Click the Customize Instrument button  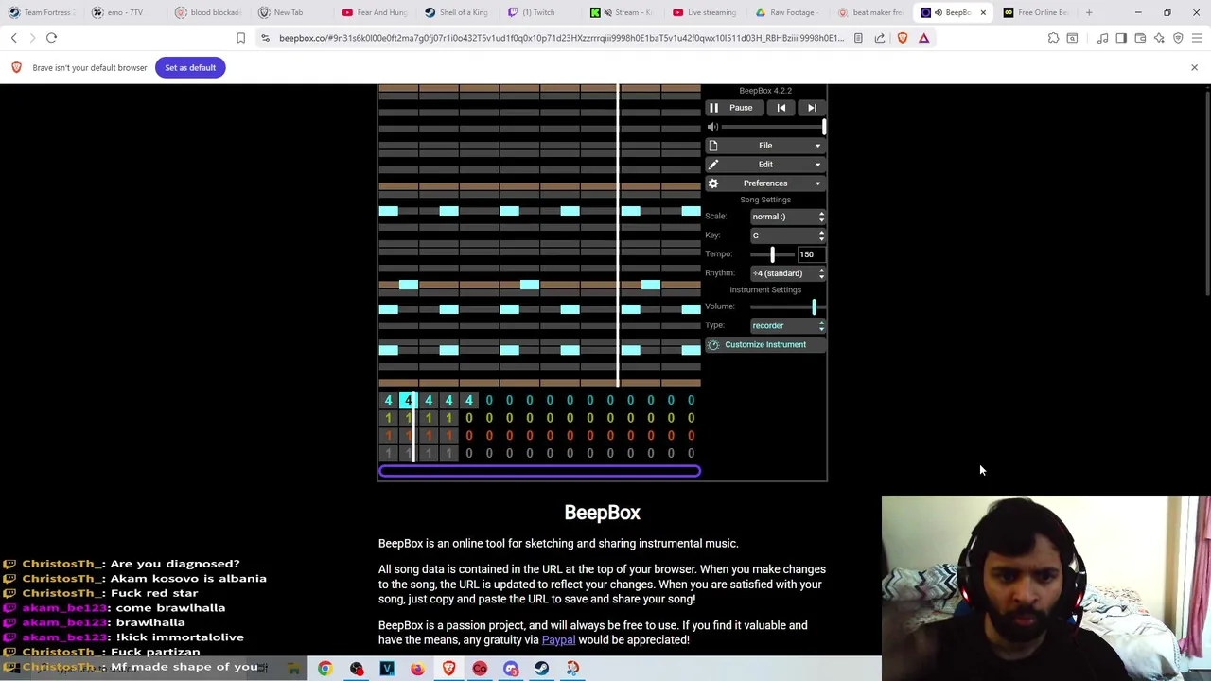pos(765,344)
